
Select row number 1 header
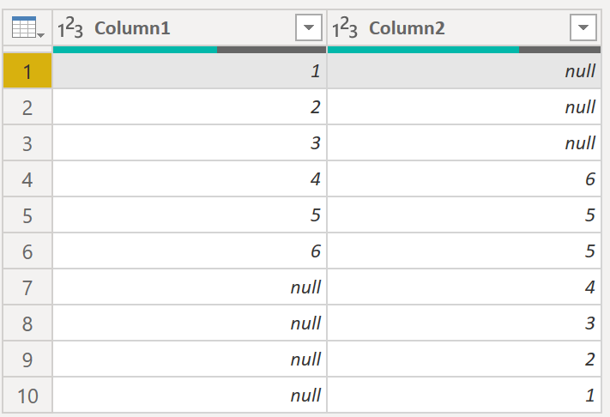tap(27, 71)
